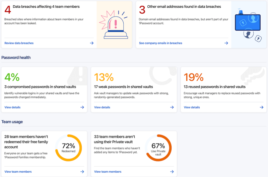Click the arrow in compromised passwords card

point(82,107)
